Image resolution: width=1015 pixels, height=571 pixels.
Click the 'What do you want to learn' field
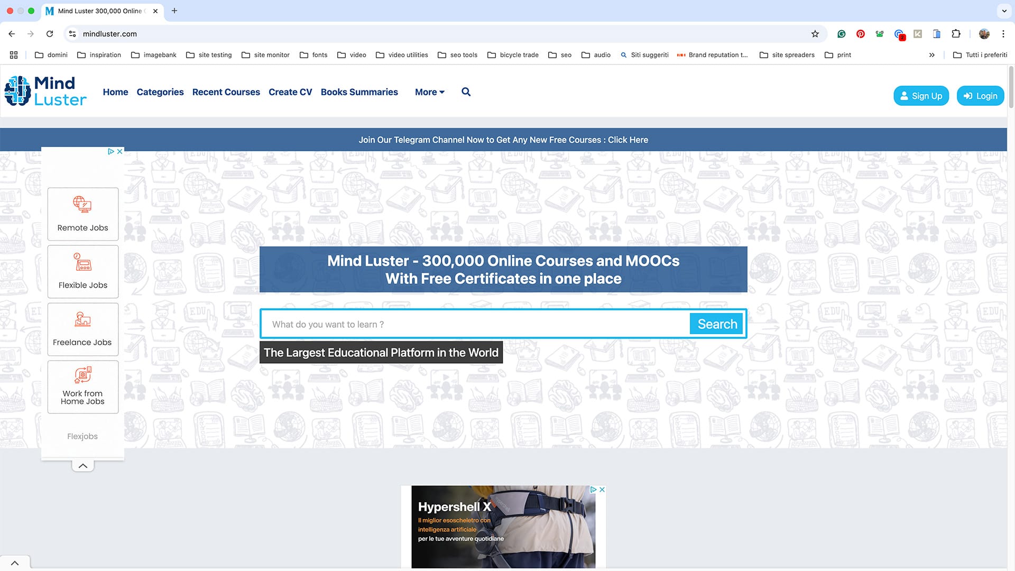[476, 324]
